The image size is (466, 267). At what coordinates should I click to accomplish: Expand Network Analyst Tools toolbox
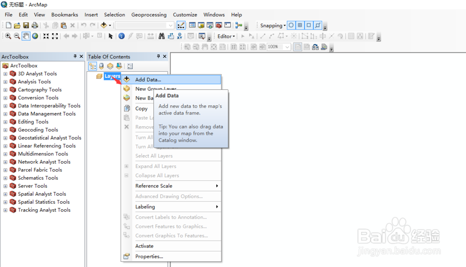5,162
